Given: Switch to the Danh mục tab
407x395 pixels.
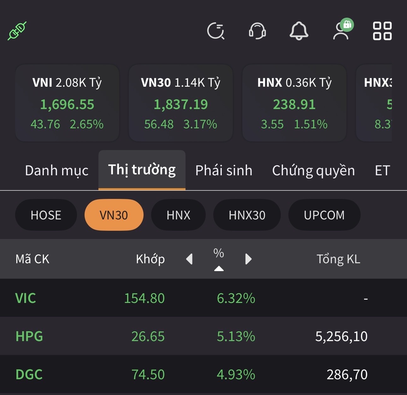Looking at the screenshot, I should pos(57,171).
